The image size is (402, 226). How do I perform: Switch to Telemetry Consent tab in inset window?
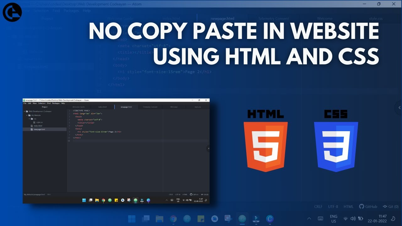[150, 107]
